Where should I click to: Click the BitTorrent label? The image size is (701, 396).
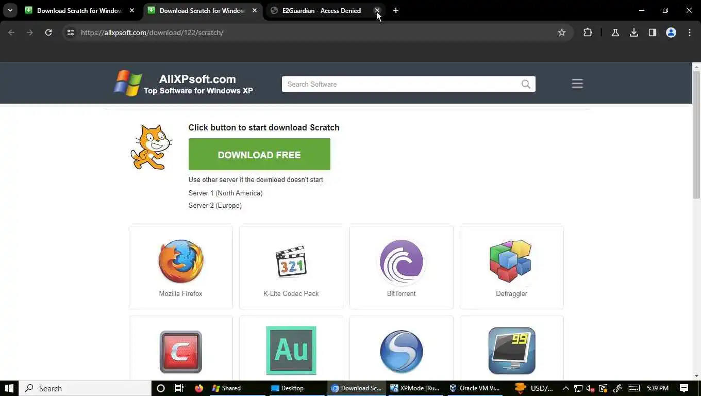(x=401, y=293)
